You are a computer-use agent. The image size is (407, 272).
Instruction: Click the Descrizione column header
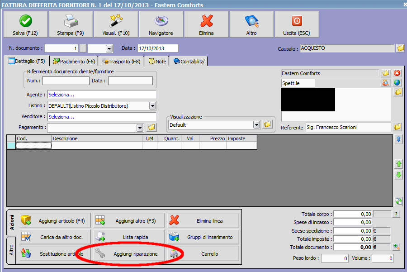click(x=97, y=138)
